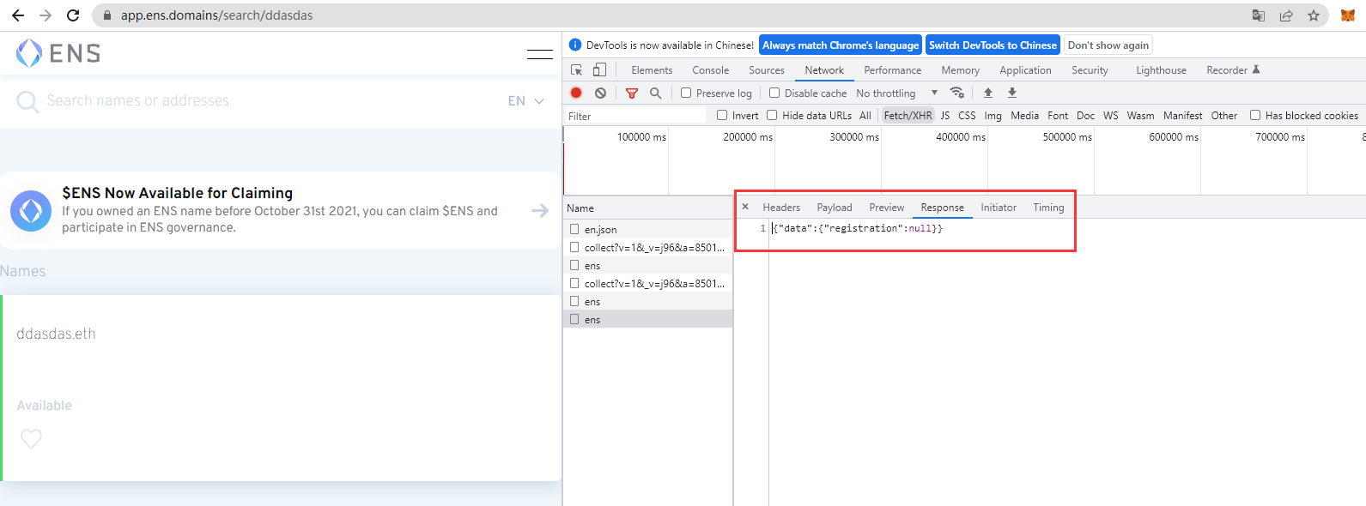The width and height of the screenshot is (1366, 506).
Task: Check Has blocked cookies
Action: coord(1255,115)
